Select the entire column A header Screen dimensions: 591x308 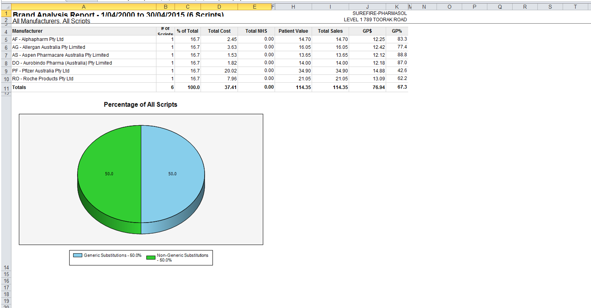[x=84, y=6]
